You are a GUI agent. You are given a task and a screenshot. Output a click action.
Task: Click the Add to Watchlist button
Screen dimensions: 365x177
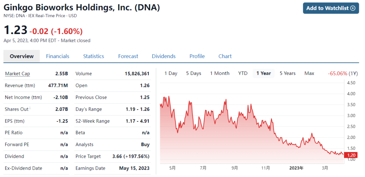[331, 8]
